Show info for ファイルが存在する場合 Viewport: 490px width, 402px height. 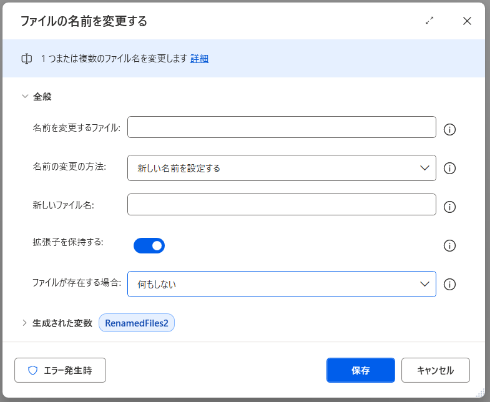(449, 285)
